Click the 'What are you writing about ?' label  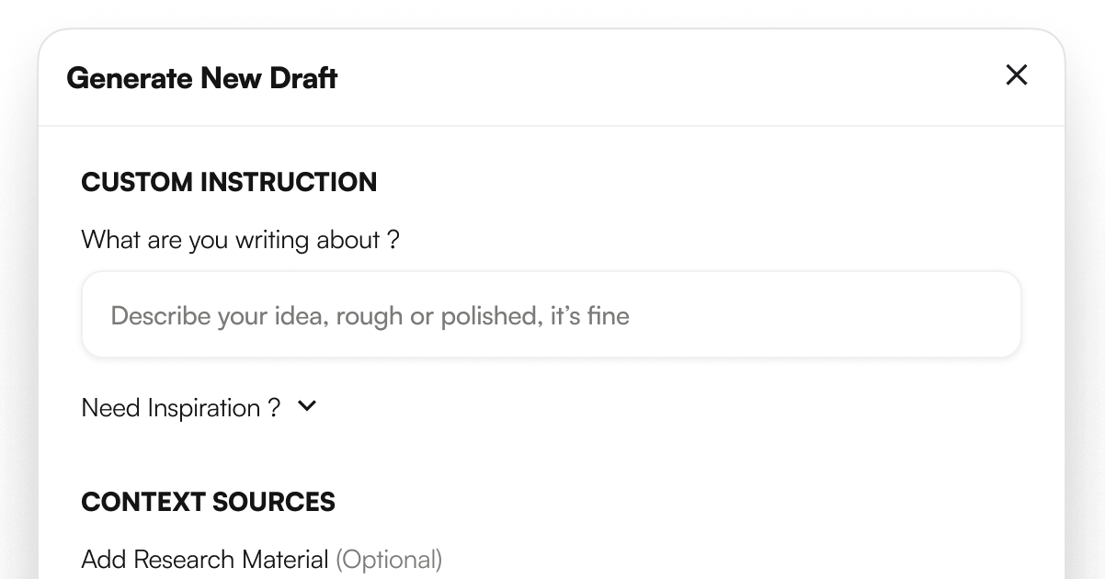240,239
